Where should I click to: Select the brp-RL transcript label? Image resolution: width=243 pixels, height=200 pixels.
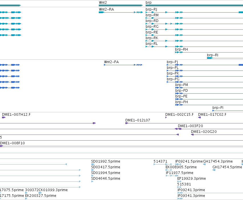152,44
